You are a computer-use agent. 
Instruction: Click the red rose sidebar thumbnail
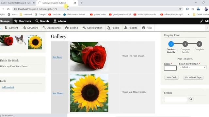tap(7, 41)
